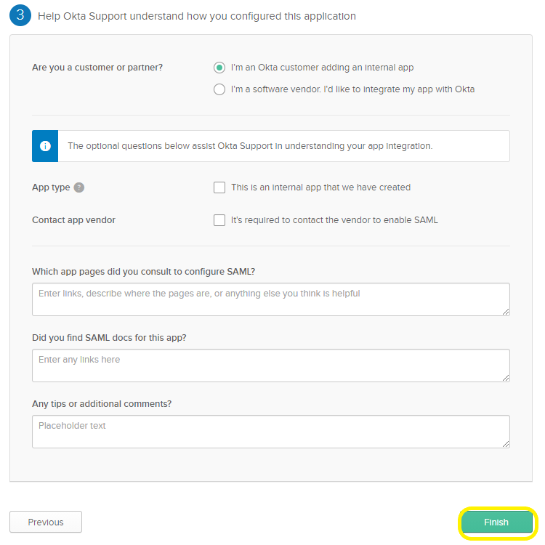The height and width of the screenshot is (545, 545).
Task: Click the App type help question mark
Action: tap(79, 187)
